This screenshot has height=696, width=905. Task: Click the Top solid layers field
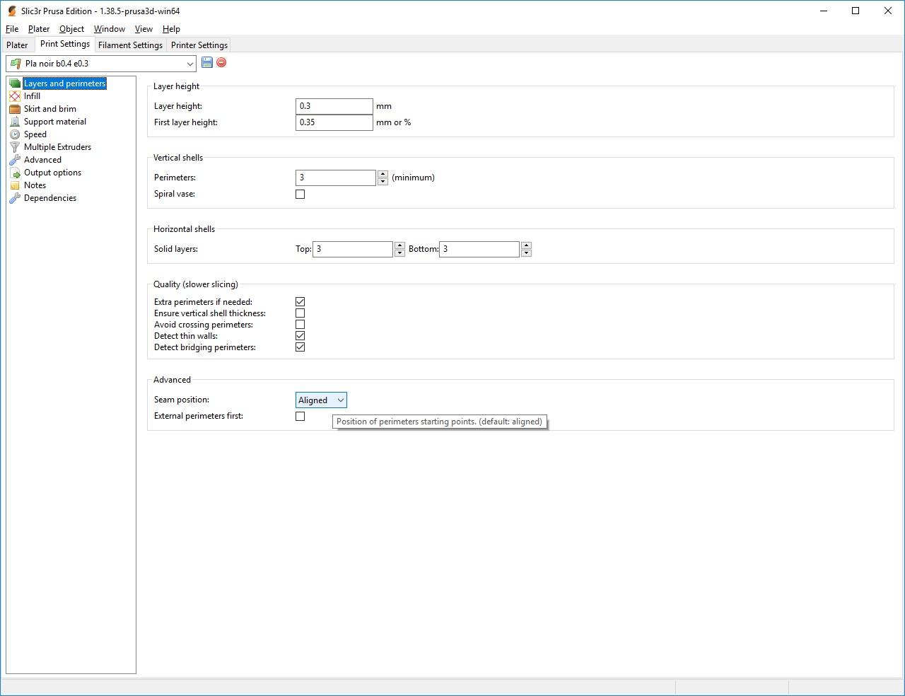click(x=353, y=249)
